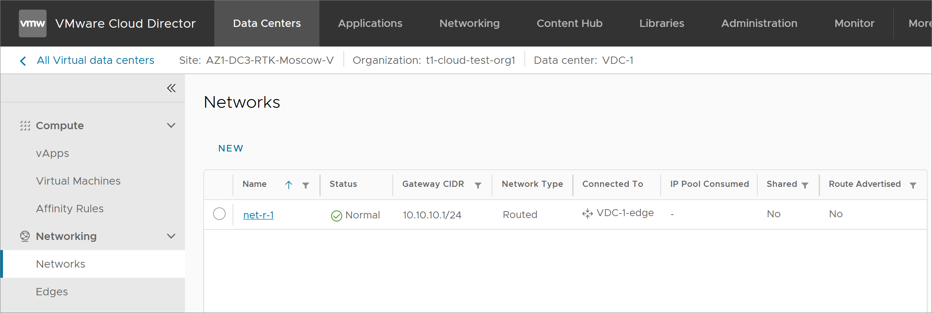932x313 pixels.
Task: Click the Routed network type cell
Action: (x=520, y=215)
